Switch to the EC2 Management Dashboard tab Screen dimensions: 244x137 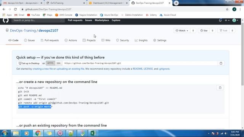tap(108, 3)
